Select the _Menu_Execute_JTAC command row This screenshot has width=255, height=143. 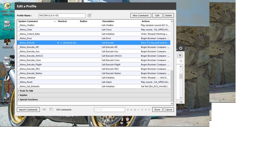[x=94, y=69]
